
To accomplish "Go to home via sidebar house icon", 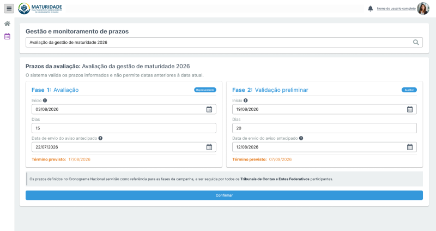I will [x=7, y=23].
